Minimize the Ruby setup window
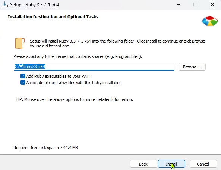Screen dimensions: 221x170 179,4
